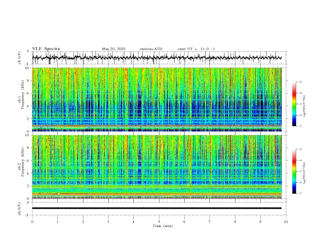
Task: Click time axis tick label "9"
Action: (260, 222)
